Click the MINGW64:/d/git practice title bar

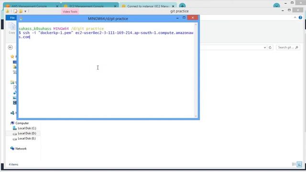[x=108, y=19]
